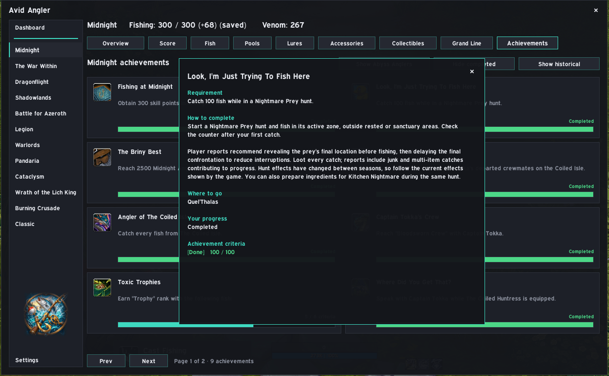The width and height of the screenshot is (609, 376).
Task: Open Dashboard in the sidebar
Action: pyautogui.click(x=46, y=28)
